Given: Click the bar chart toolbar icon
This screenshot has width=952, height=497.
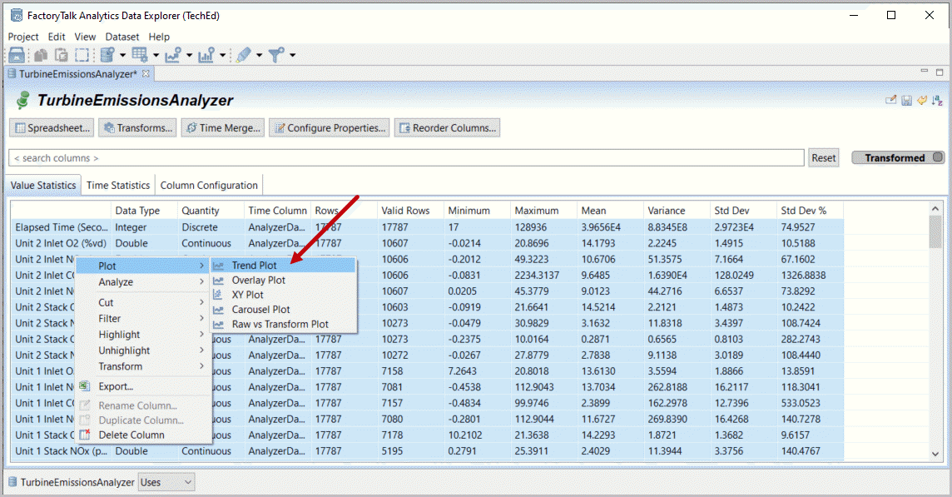Looking at the screenshot, I should [x=206, y=55].
